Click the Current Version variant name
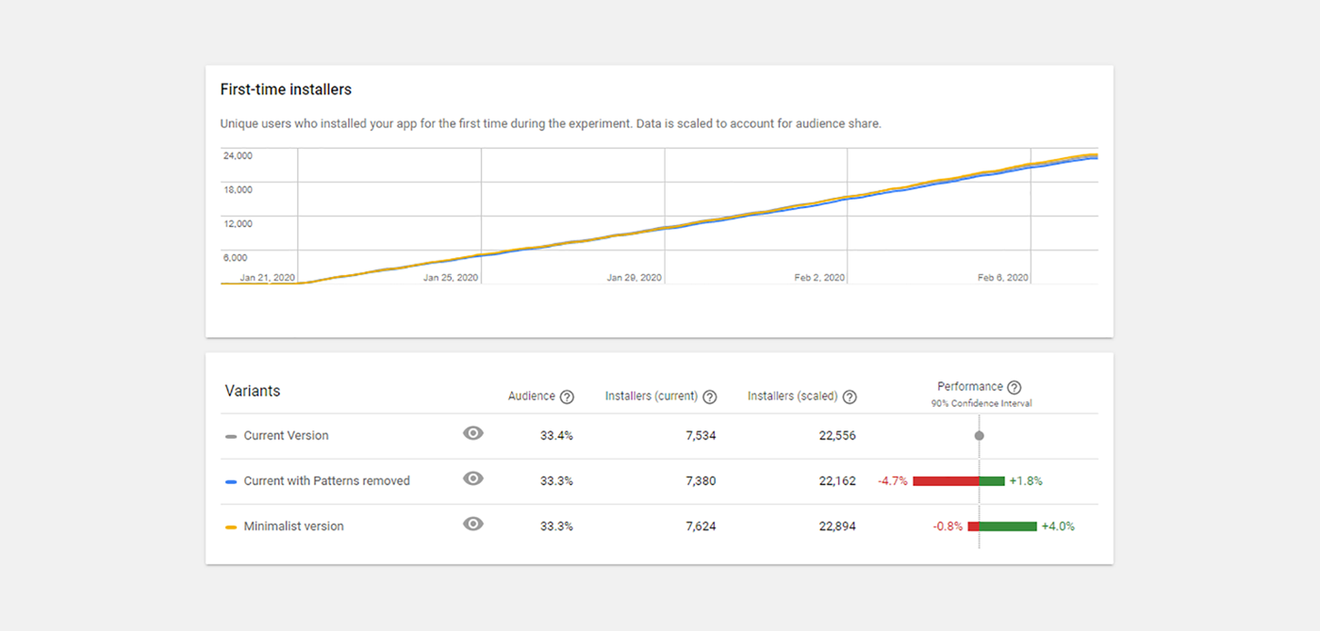Screen dimensions: 1320x631 coord(286,436)
